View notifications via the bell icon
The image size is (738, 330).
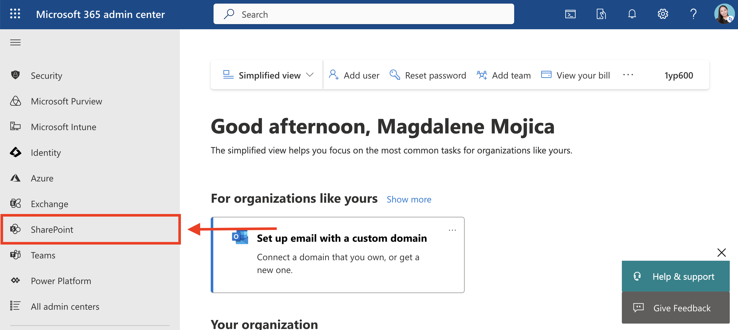point(632,14)
